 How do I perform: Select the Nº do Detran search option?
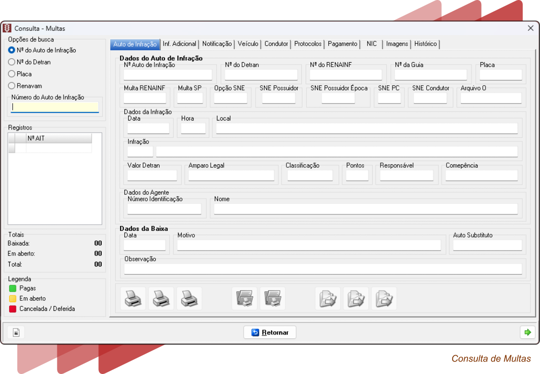[x=12, y=62]
